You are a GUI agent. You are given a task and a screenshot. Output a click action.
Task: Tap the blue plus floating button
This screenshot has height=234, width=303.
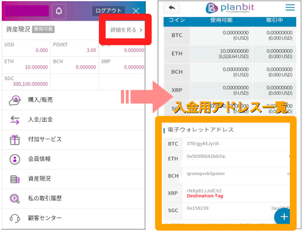[x=283, y=217]
